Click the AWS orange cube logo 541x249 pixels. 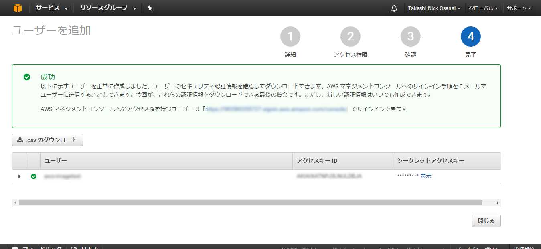[18, 8]
